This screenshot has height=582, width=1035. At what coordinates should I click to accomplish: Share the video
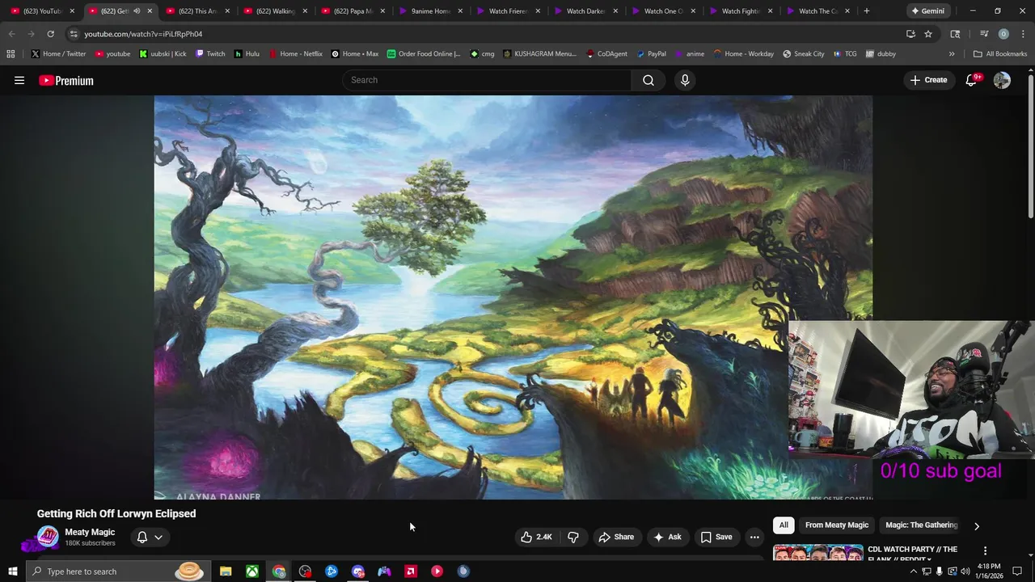pos(616,537)
